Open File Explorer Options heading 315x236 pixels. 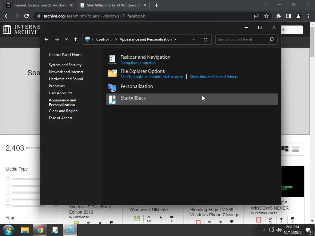(143, 71)
